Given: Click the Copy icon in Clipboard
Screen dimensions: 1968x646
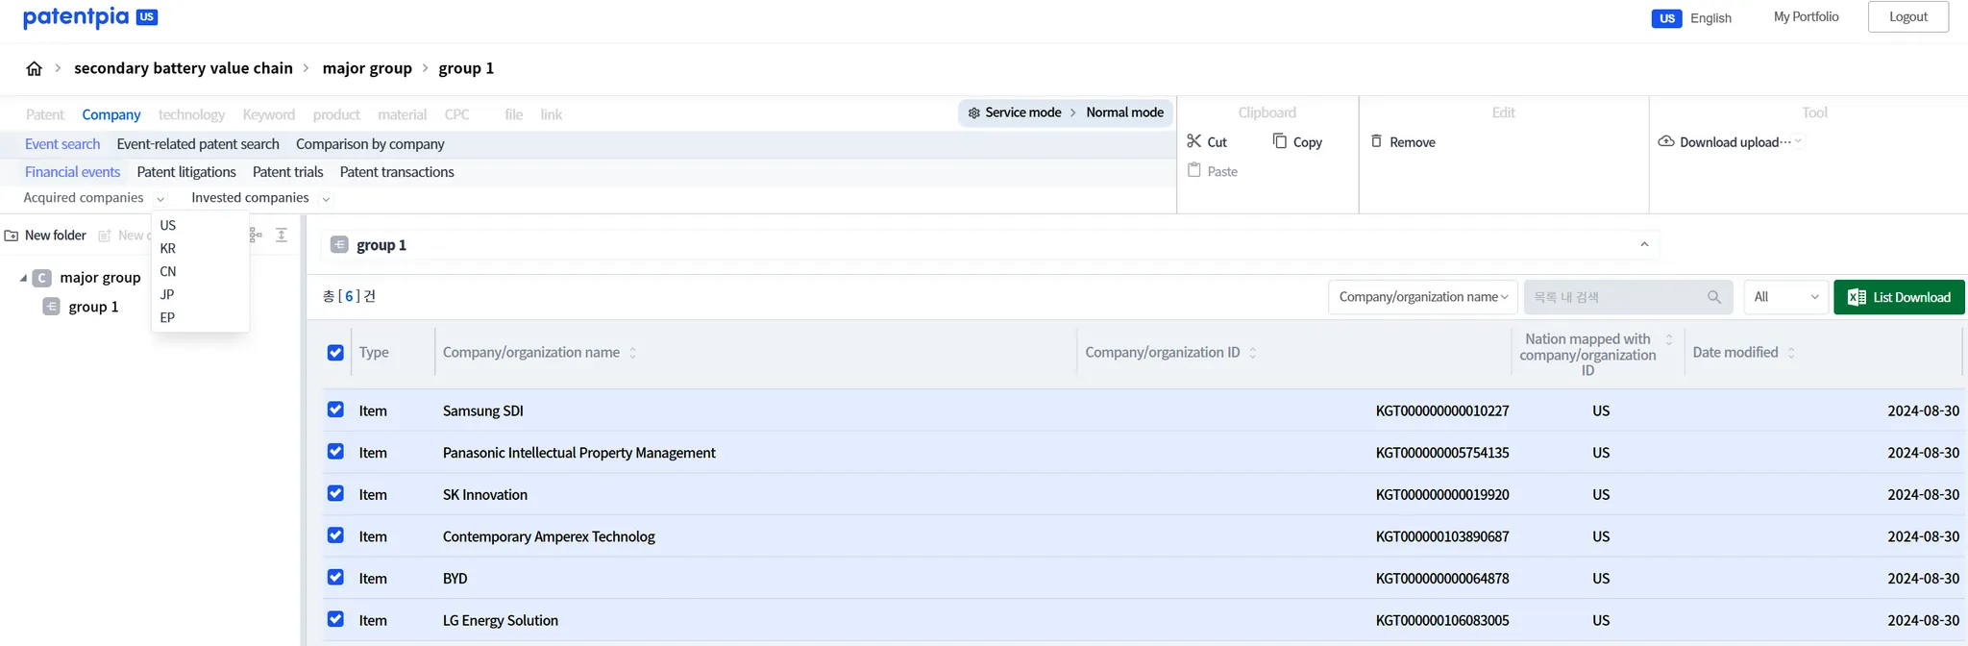Looking at the screenshot, I should tap(1280, 141).
